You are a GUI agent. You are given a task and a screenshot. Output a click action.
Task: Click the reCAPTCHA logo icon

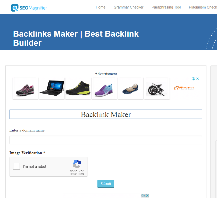coord(77,164)
